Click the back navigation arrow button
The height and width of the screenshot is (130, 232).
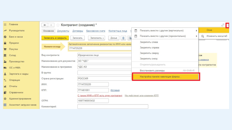45,25
